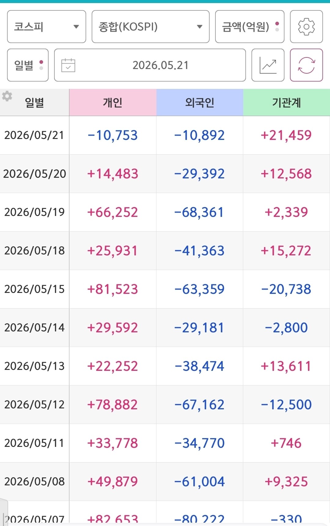
Task: Select institution value +21,459
Action: pyautogui.click(x=286, y=135)
